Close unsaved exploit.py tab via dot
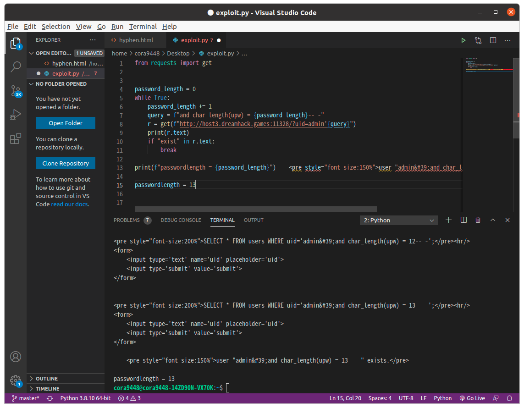This screenshot has width=524, height=408. click(219, 40)
